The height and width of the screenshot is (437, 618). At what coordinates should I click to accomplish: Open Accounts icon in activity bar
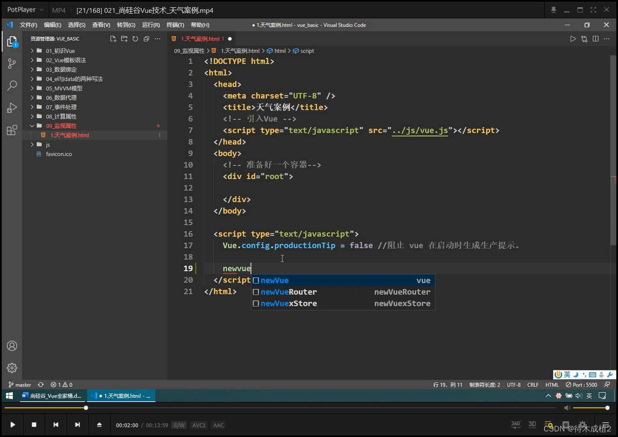(12, 346)
